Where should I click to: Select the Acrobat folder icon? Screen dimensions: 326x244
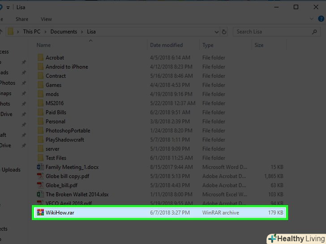(x=41, y=58)
